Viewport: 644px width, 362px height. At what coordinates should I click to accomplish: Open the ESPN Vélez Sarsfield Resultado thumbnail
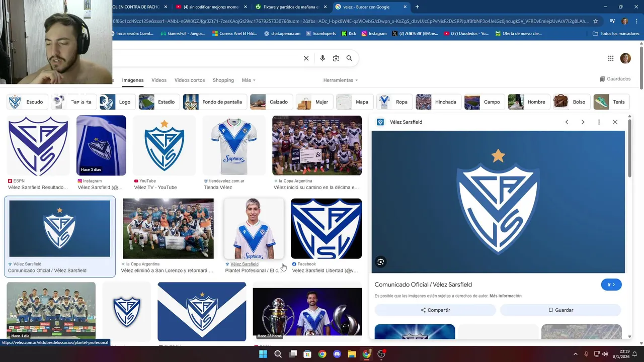pos(38,146)
